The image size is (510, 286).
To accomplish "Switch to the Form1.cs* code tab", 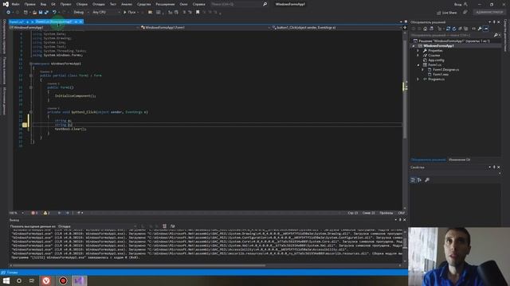I will pos(16,21).
